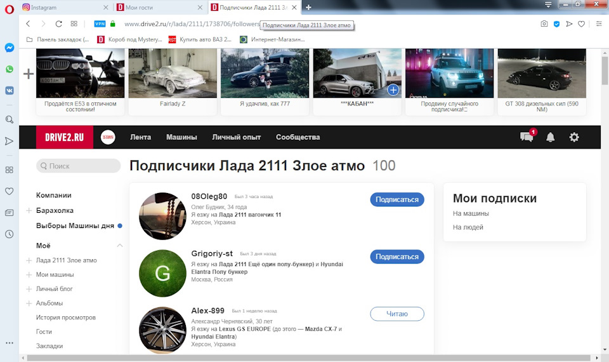Image resolution: width=609 pixels, height=362 pixels.
Task: Open the Я удачлив, как 777 thumbnail
Action: (x=265, y=73)
